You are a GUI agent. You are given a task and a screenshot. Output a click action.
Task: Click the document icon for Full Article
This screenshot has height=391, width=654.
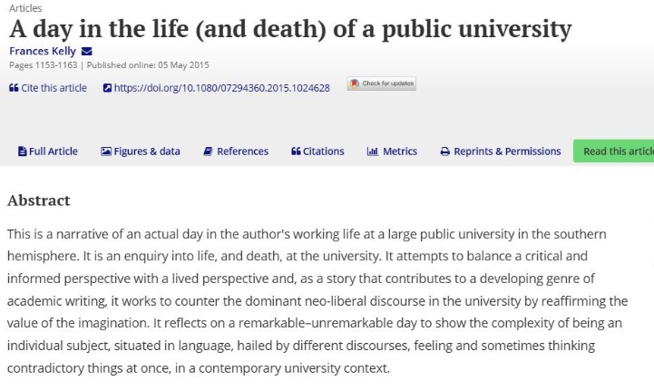(23, 152)
